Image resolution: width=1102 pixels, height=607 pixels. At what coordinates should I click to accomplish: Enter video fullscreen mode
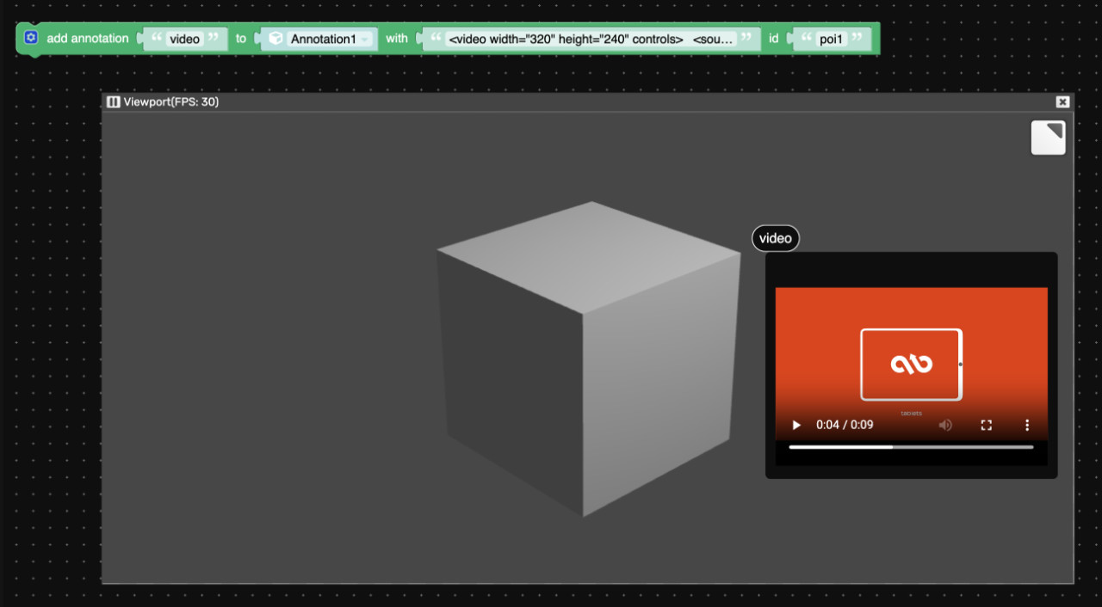click(987, 425)
